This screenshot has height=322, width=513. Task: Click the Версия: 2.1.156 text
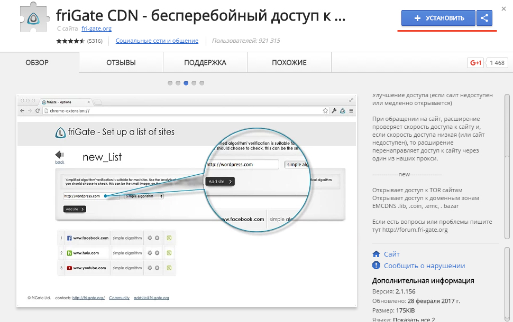tap(393, 291)
